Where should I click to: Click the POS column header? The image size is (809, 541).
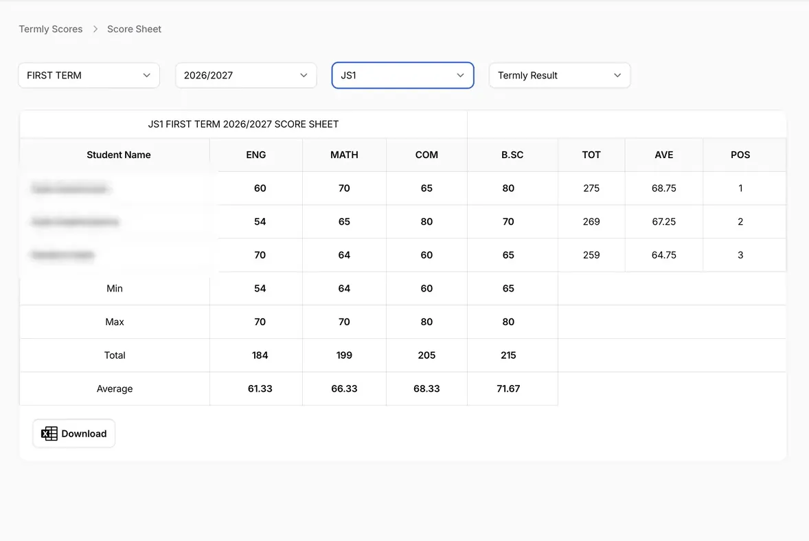[740, 155]
